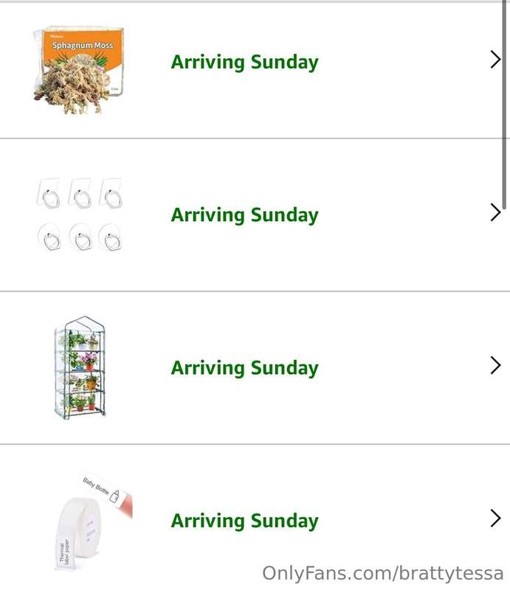
Task: Click the orange Sphagnum Moss package label
Action: pos(83,47)
